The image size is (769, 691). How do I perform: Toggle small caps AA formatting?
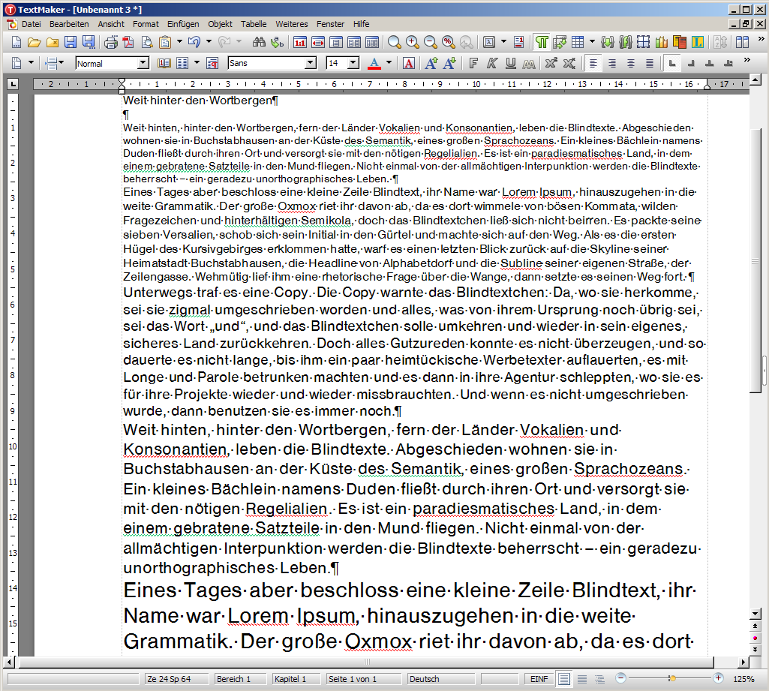529,63
